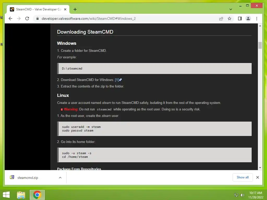Image resolution: width=267 pixels, height=200 pixels.
Task: Click the page scrollbar thumb
Action: (260, 45)
